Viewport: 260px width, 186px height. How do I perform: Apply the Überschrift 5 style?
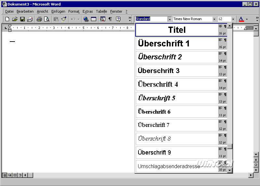coord(181,98)
